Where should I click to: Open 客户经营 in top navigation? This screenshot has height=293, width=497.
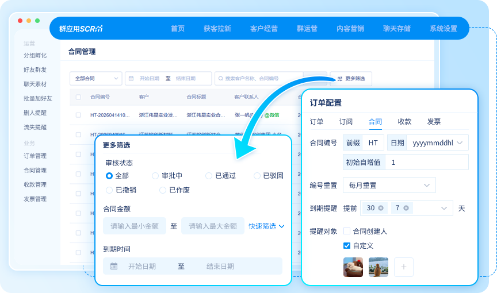point(263,29)
